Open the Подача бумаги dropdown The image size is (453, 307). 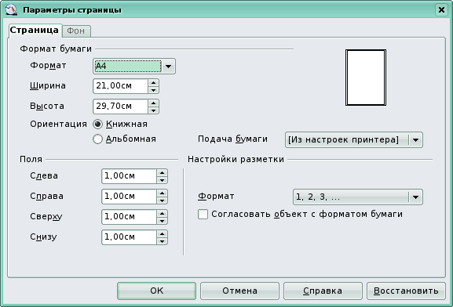[x=354, y=140]
